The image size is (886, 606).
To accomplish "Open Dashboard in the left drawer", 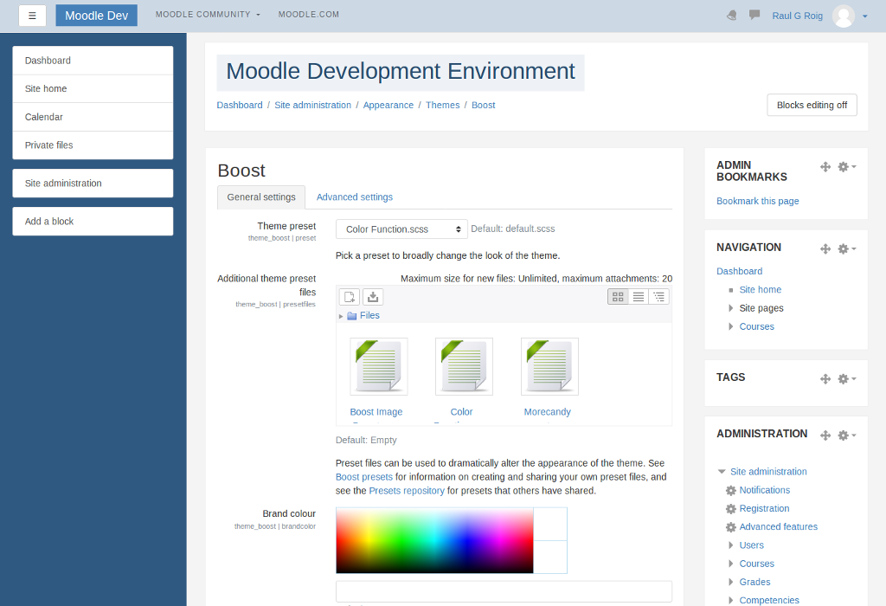I will click(93, 61).
